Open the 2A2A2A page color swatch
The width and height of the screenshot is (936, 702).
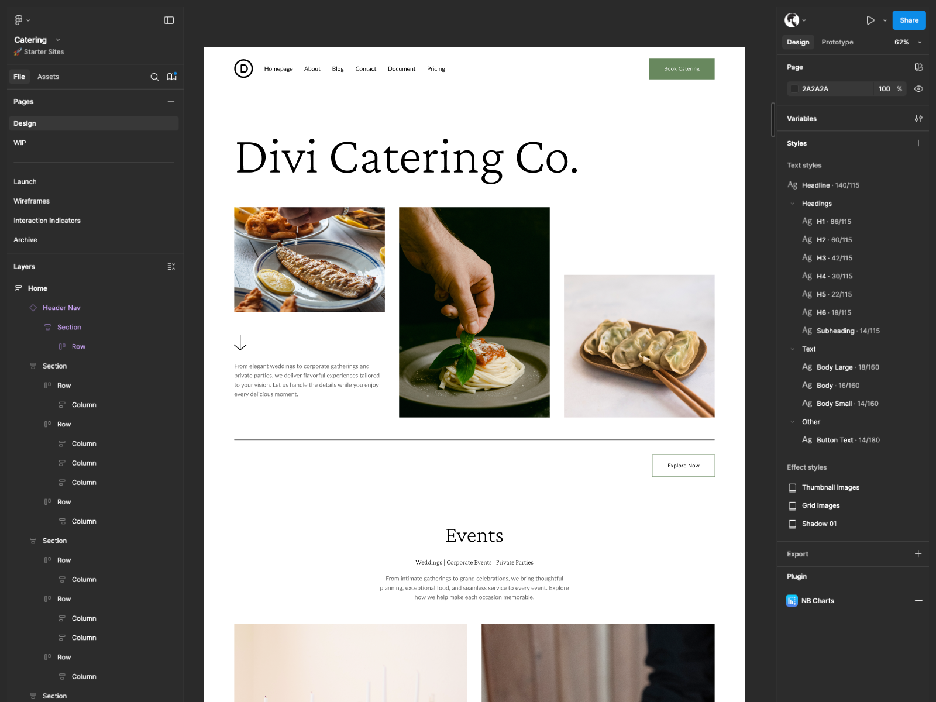(x=794, y=88)
